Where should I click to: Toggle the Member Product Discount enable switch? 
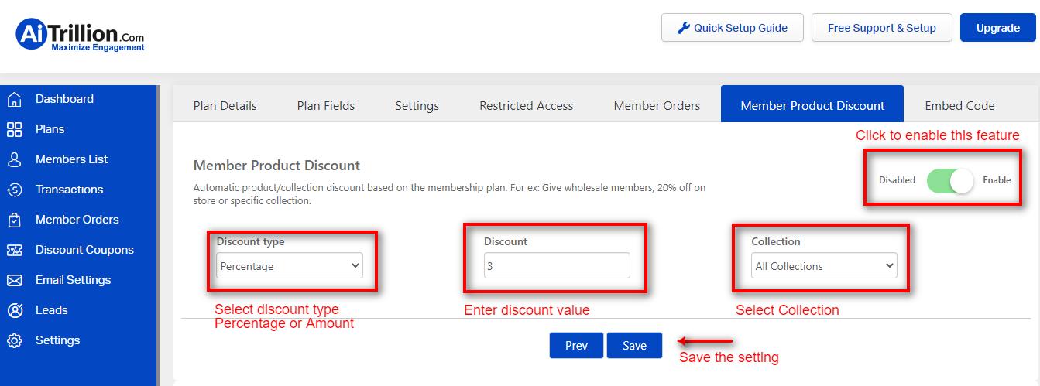(x=949, y=180)
